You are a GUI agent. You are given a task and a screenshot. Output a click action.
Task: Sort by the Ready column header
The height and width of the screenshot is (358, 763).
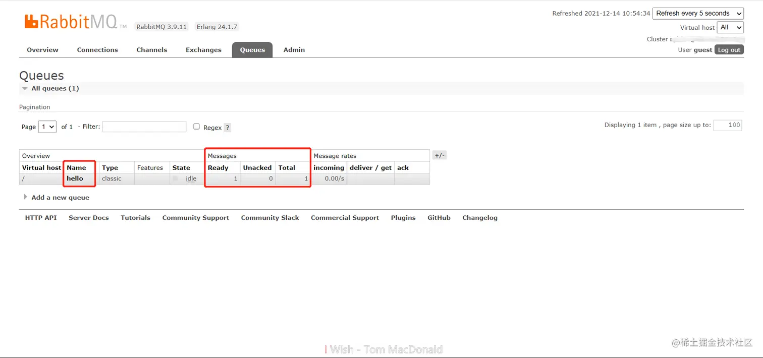pyautogui.click(x=218, y=167)
